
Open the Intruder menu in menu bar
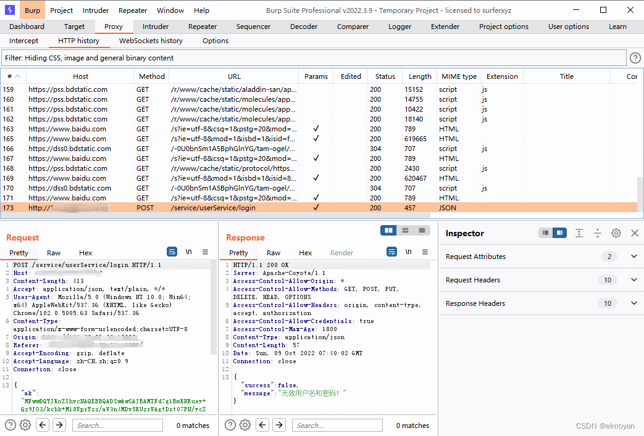point(96,10)
